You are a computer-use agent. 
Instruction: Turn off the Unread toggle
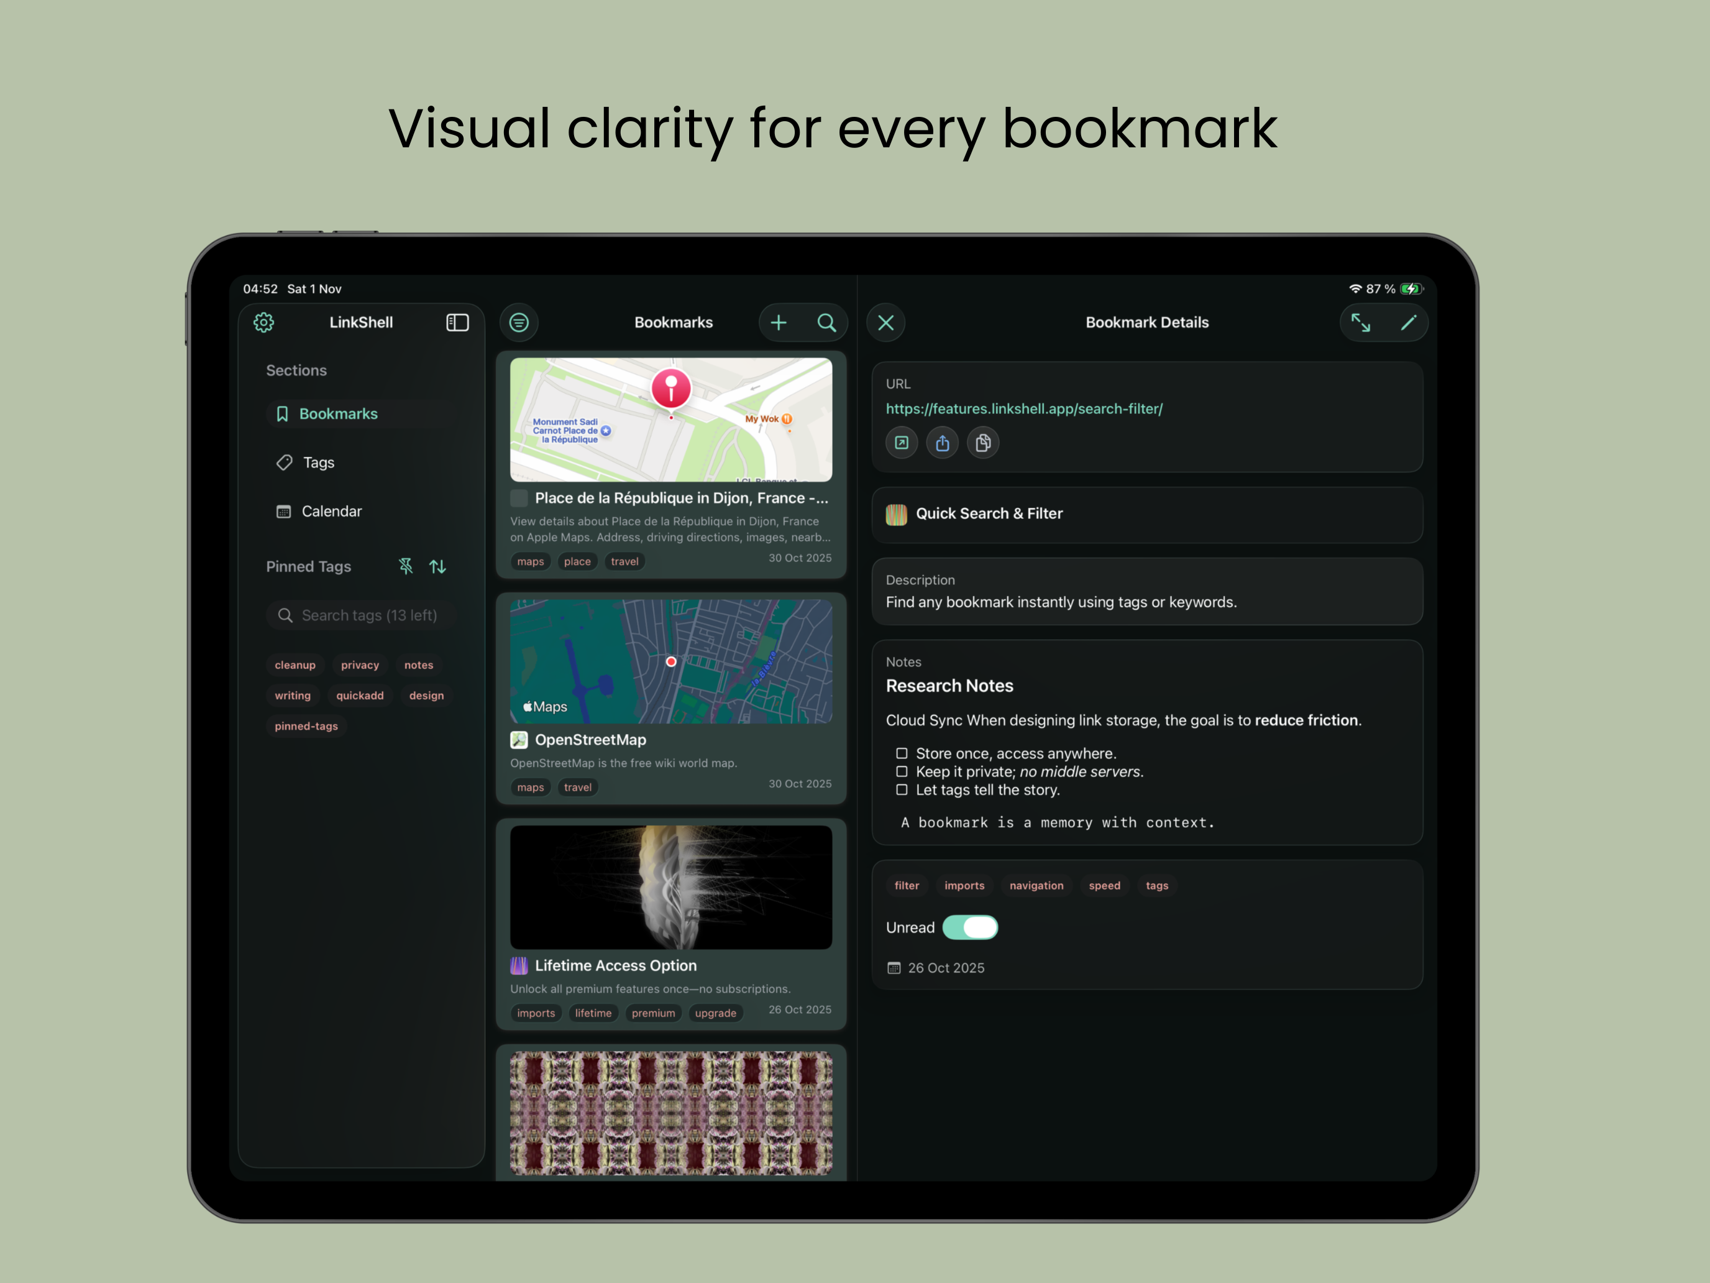[970, 927]
